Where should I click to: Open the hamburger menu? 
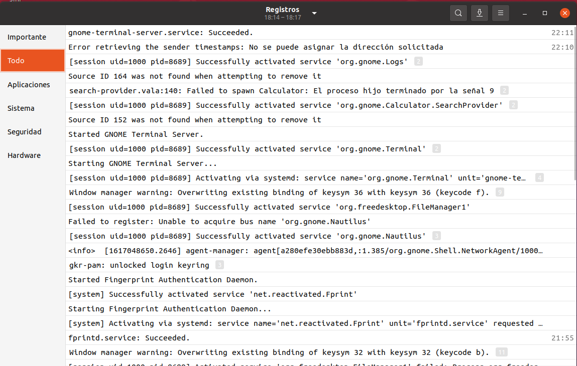click(x=500, y=13)
